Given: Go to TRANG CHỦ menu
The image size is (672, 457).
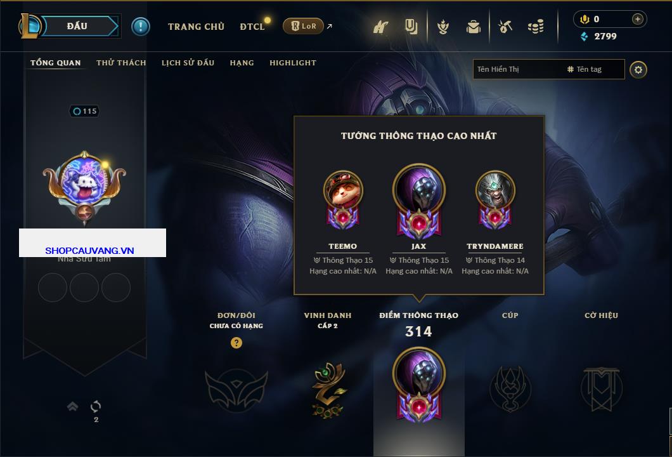Looking at the screenshot, I should tap(197, 27).
